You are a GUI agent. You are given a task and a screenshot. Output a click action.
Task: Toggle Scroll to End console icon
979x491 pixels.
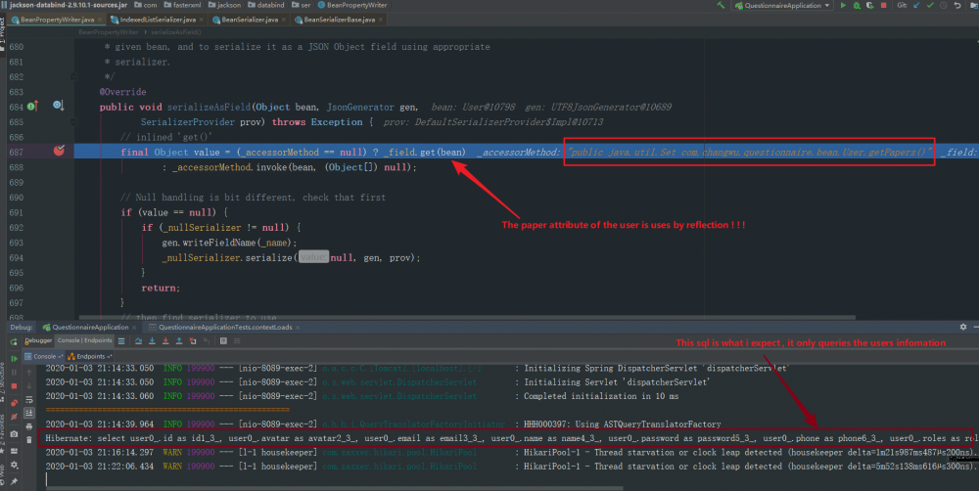[x=28, y=413]
